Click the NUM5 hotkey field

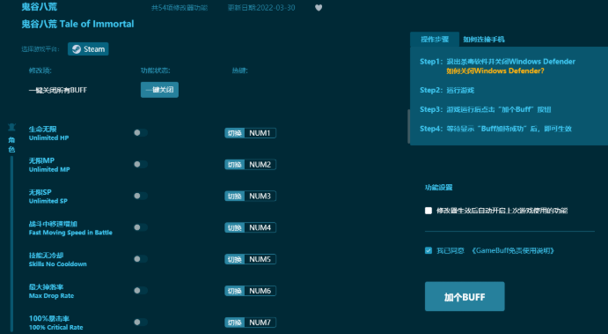coord(260,259)
